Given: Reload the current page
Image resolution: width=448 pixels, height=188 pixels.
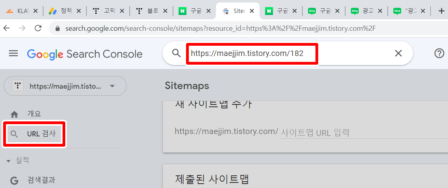Looking at the screenshot, I should click(38, 28).
